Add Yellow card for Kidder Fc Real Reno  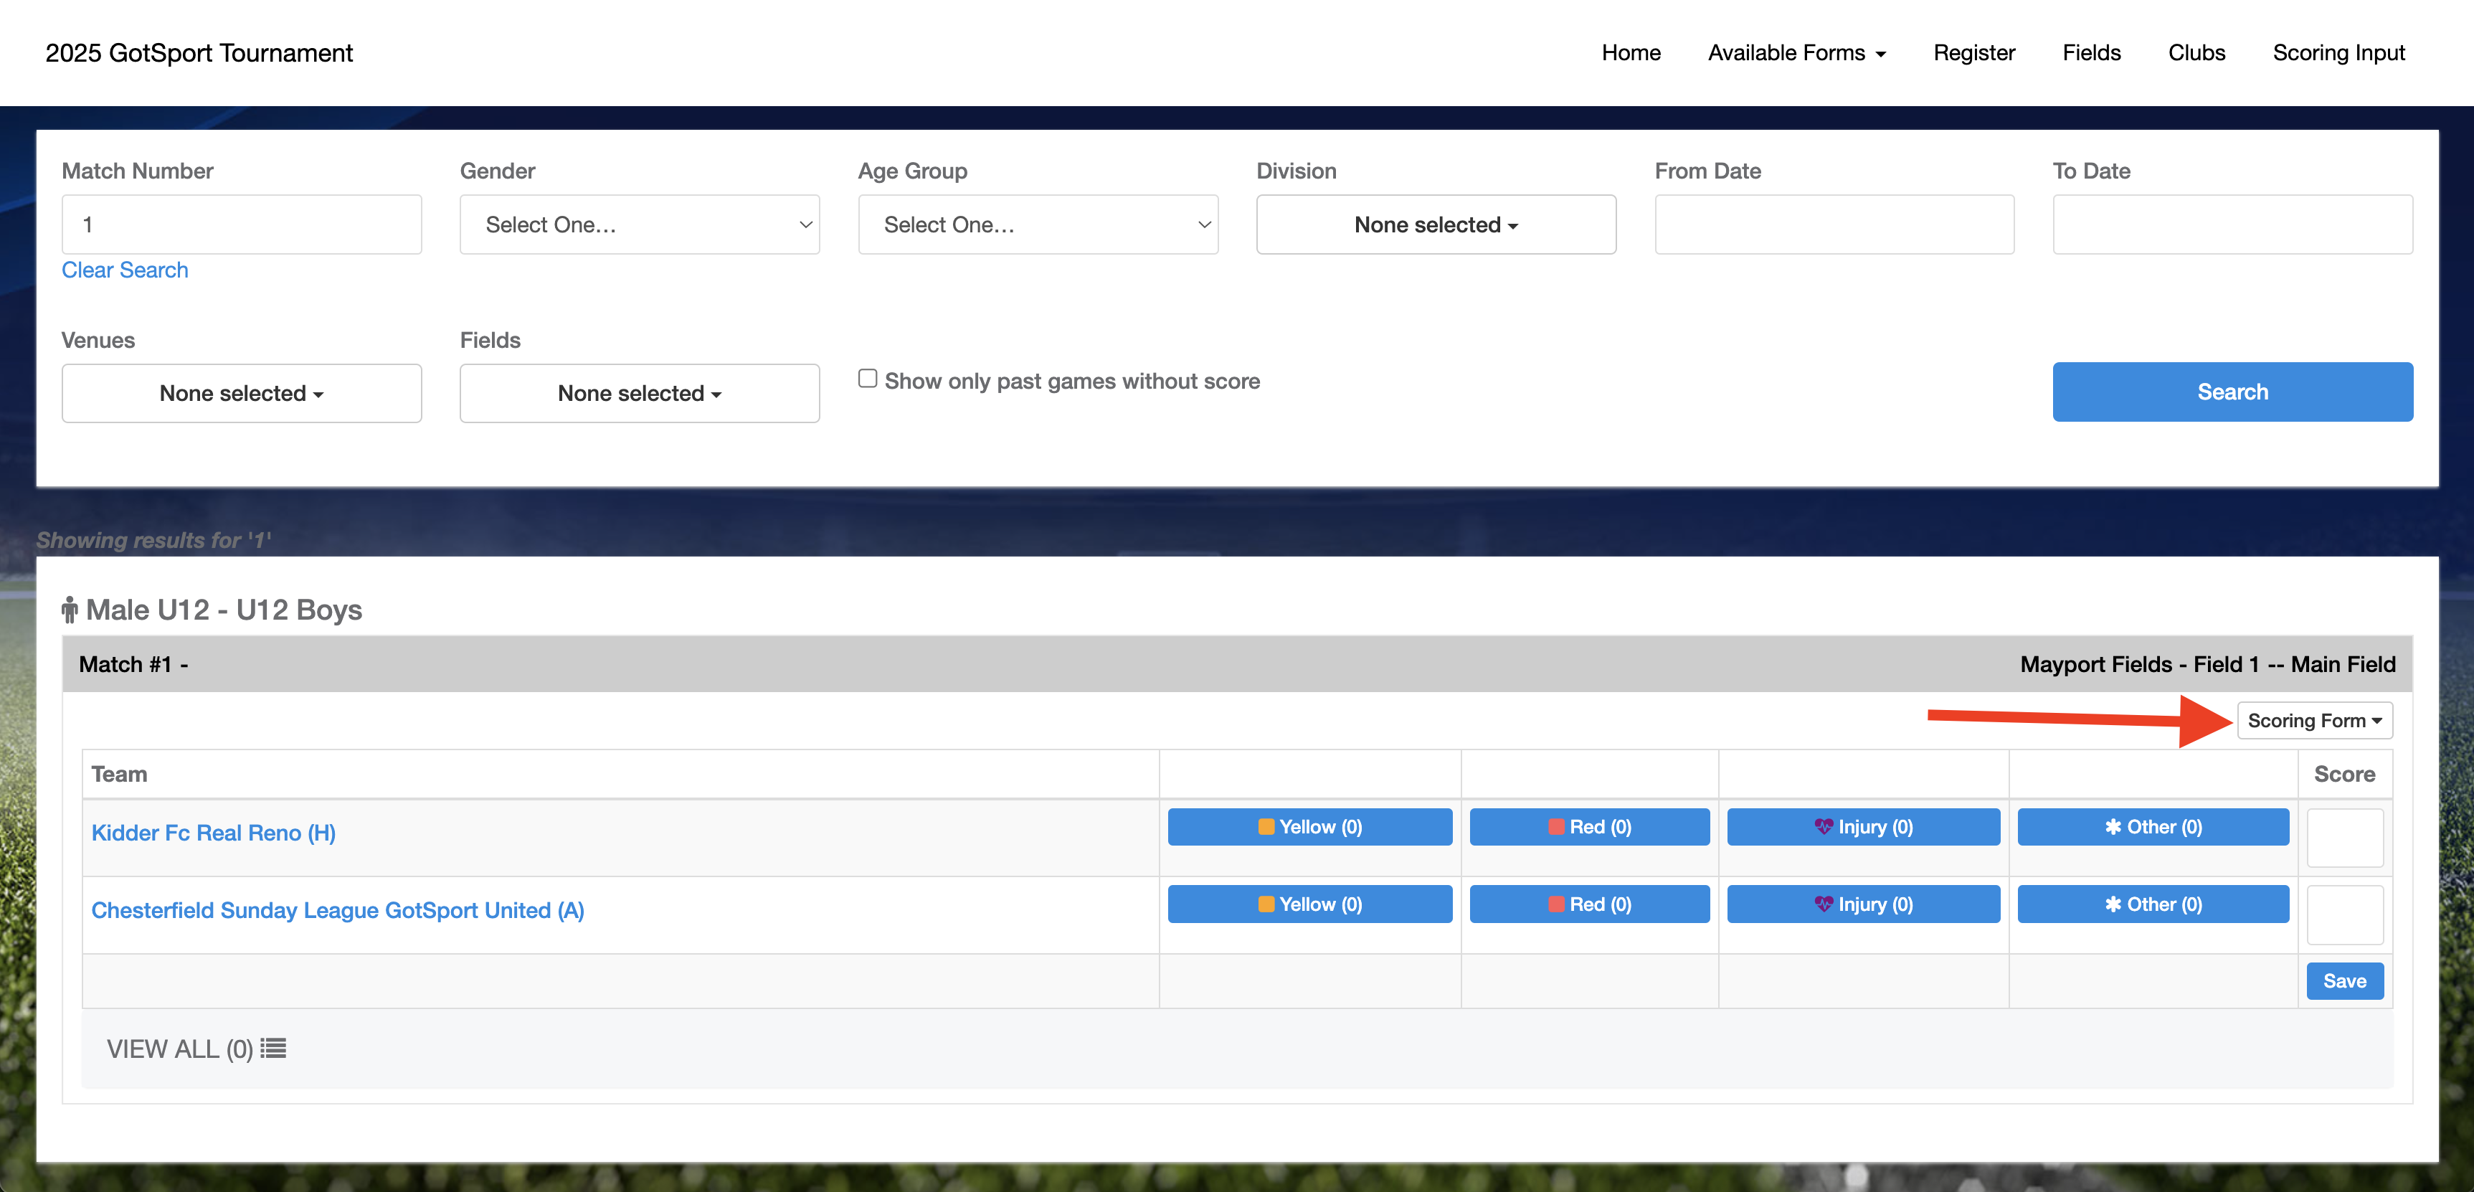(1310, 827)
